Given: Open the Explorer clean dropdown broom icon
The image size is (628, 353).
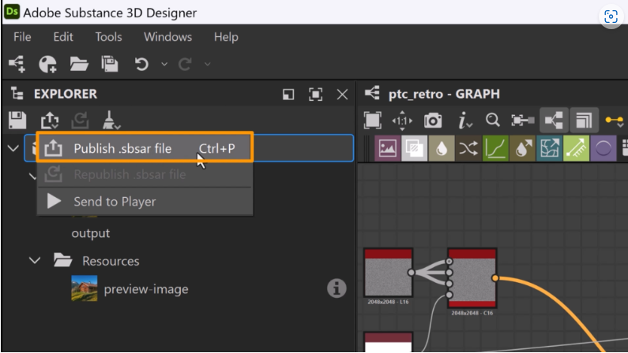Looking at the screenshot, I should coord(111,121).
